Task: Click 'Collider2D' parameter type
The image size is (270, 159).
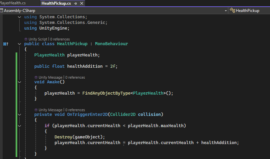Action: [x=123, y=115]
